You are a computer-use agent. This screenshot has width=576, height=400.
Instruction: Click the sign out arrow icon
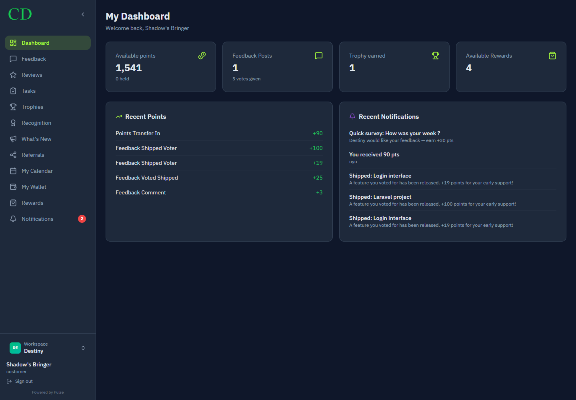pyautogui.click(x=9, y=381)
